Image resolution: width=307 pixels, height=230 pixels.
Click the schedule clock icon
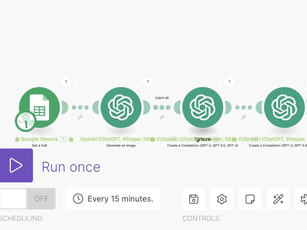[78, 199]
